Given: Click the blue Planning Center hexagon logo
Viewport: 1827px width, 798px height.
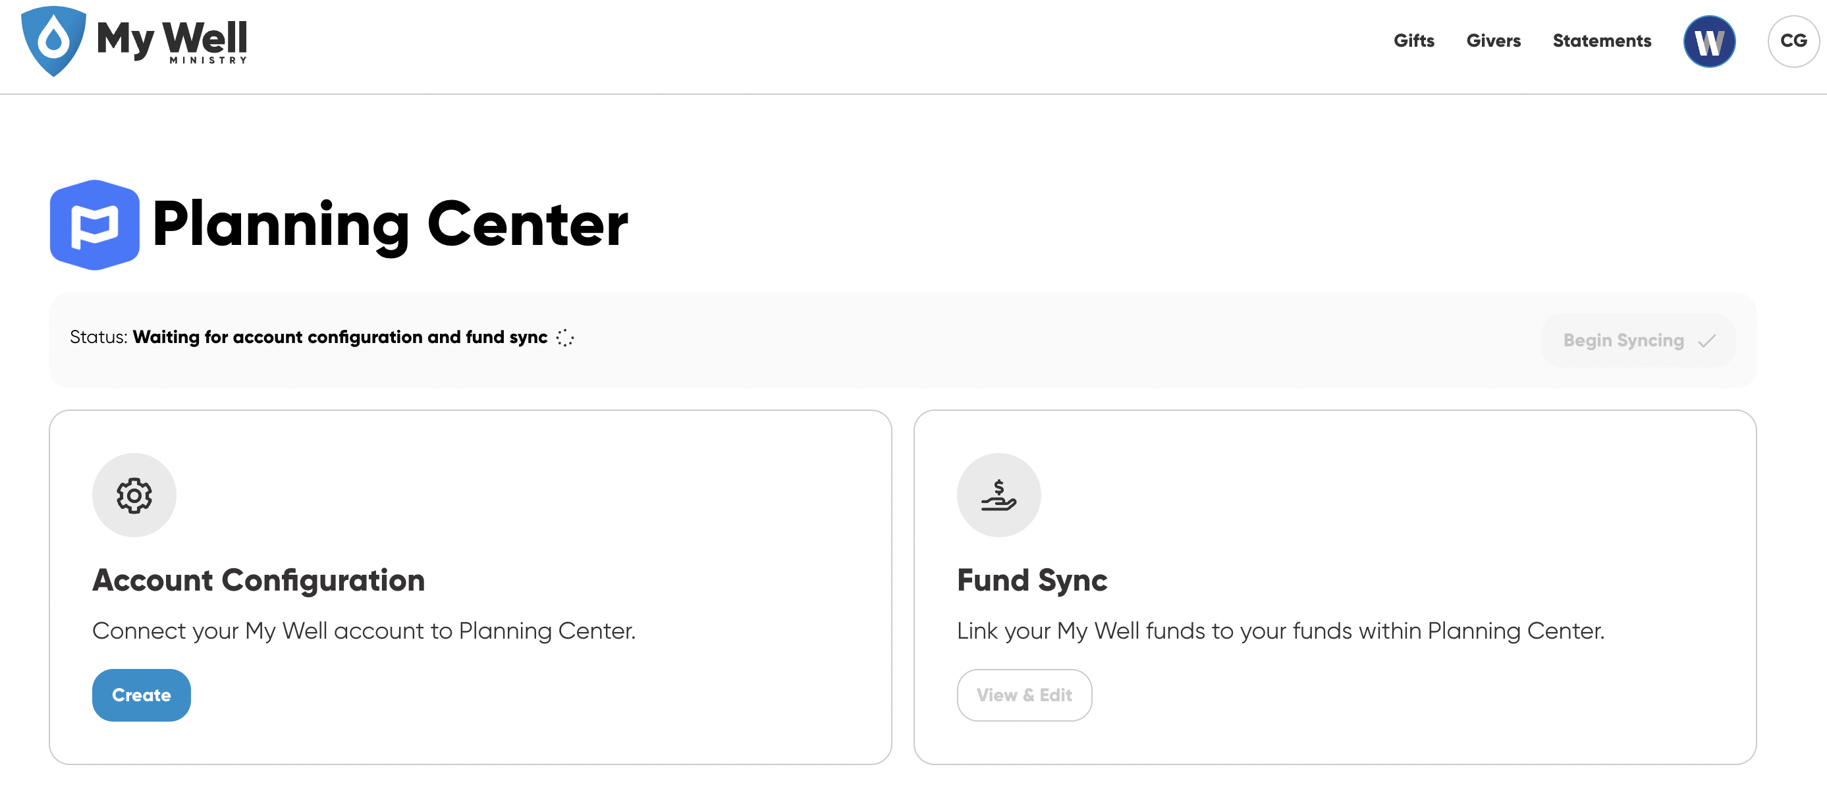Looking at the screenshot, I should point(94,225).
